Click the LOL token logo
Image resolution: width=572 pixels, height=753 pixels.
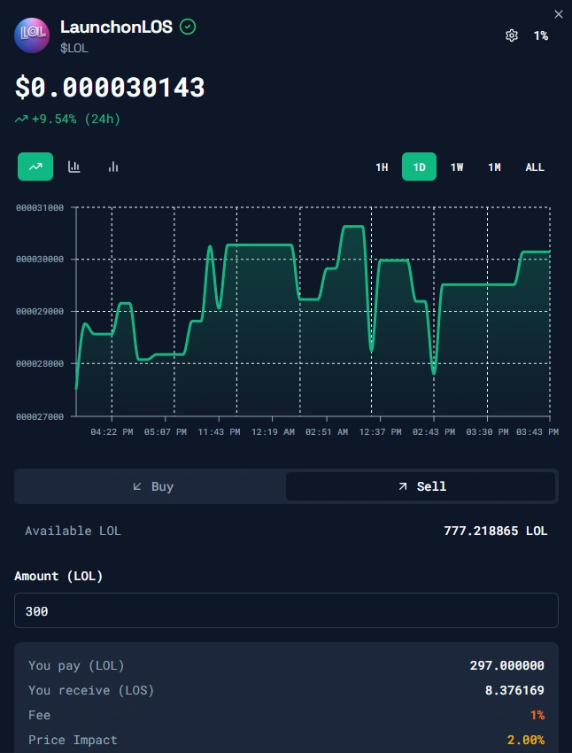(32, 35)
